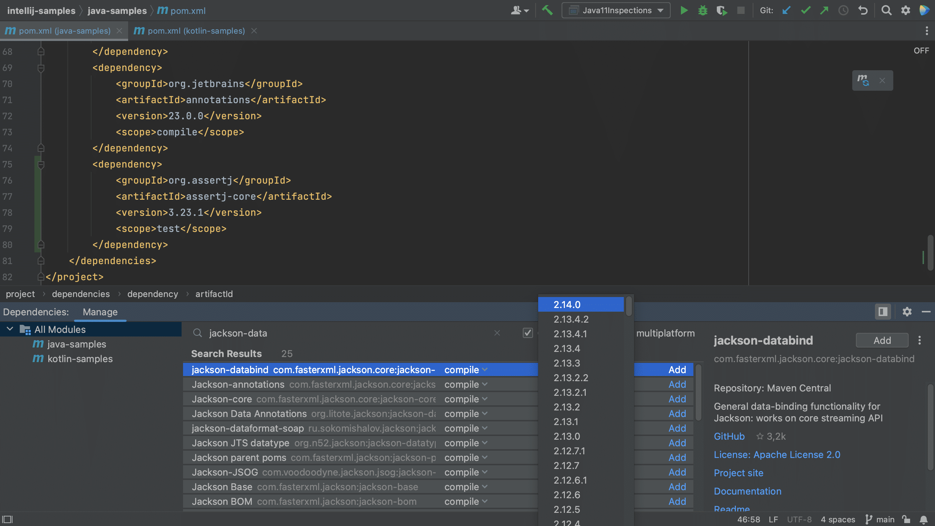Click Add link for Jackson-core row
The image size is (935, 526).
click(677, 399)
